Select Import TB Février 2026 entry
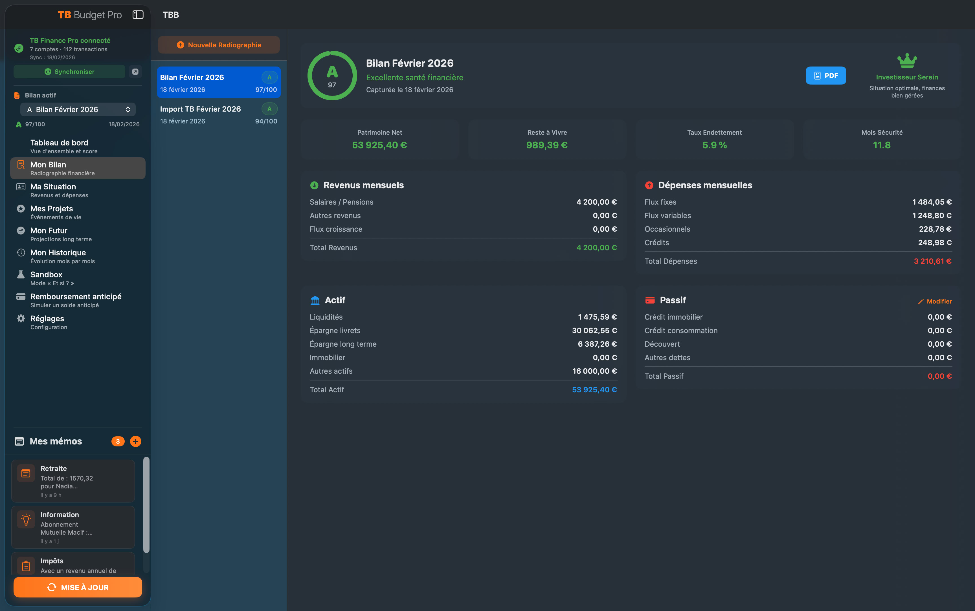This screenshot has height=611, width=975. coord(219,115)
